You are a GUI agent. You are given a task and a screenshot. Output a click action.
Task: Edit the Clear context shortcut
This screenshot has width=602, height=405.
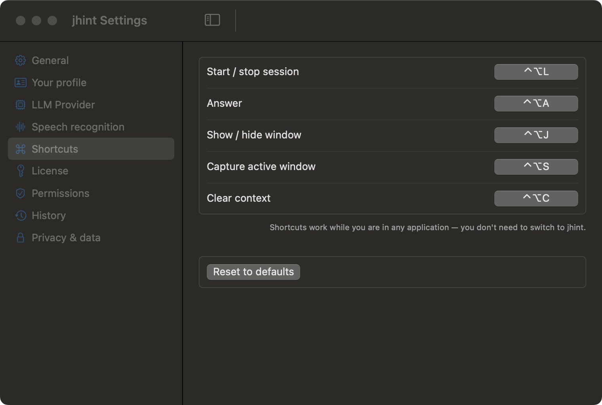(x=536, y=199)
